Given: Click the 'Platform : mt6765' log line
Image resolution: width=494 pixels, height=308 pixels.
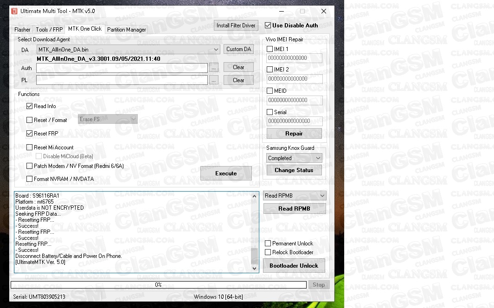Looking at the screenshot, I should (x=34, y=202).
